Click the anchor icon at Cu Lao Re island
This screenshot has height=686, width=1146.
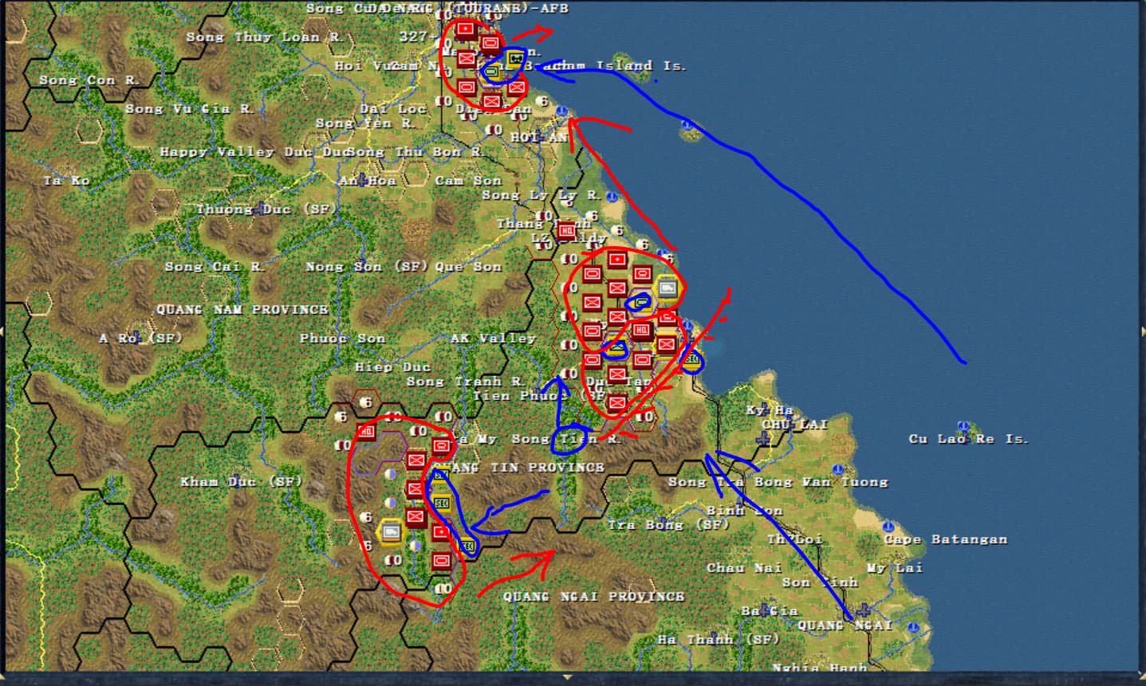pyautogui.click(x=963, y=427)
